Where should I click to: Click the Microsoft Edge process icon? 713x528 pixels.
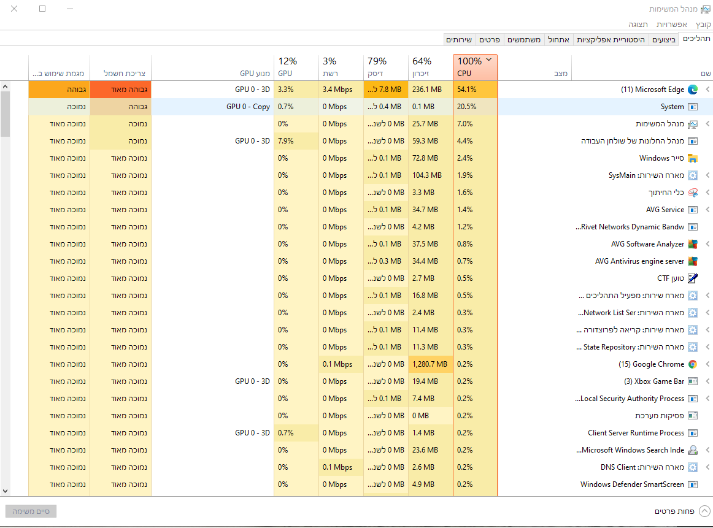693,90
